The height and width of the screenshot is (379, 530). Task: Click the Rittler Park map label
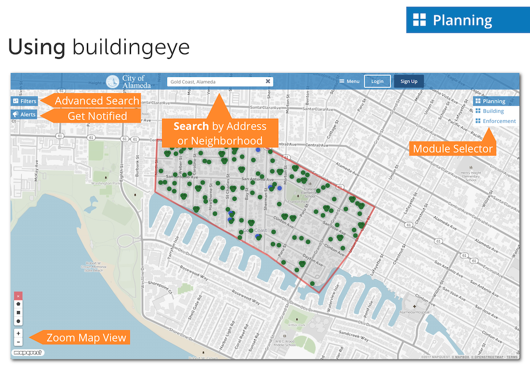tap(297, 325)
